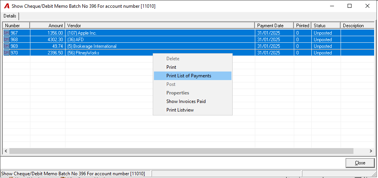This screenshot has width=378, height=178.
Task: Sort by the Payment Date column header
Action: 274,26
